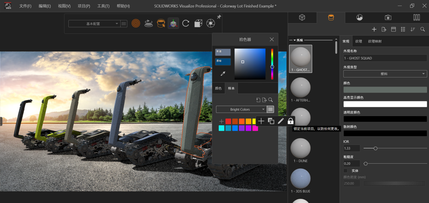The image size is (429, 203).
Task: Open the 基本配置 configuration dropdown
Action: [x=94, y=23]
